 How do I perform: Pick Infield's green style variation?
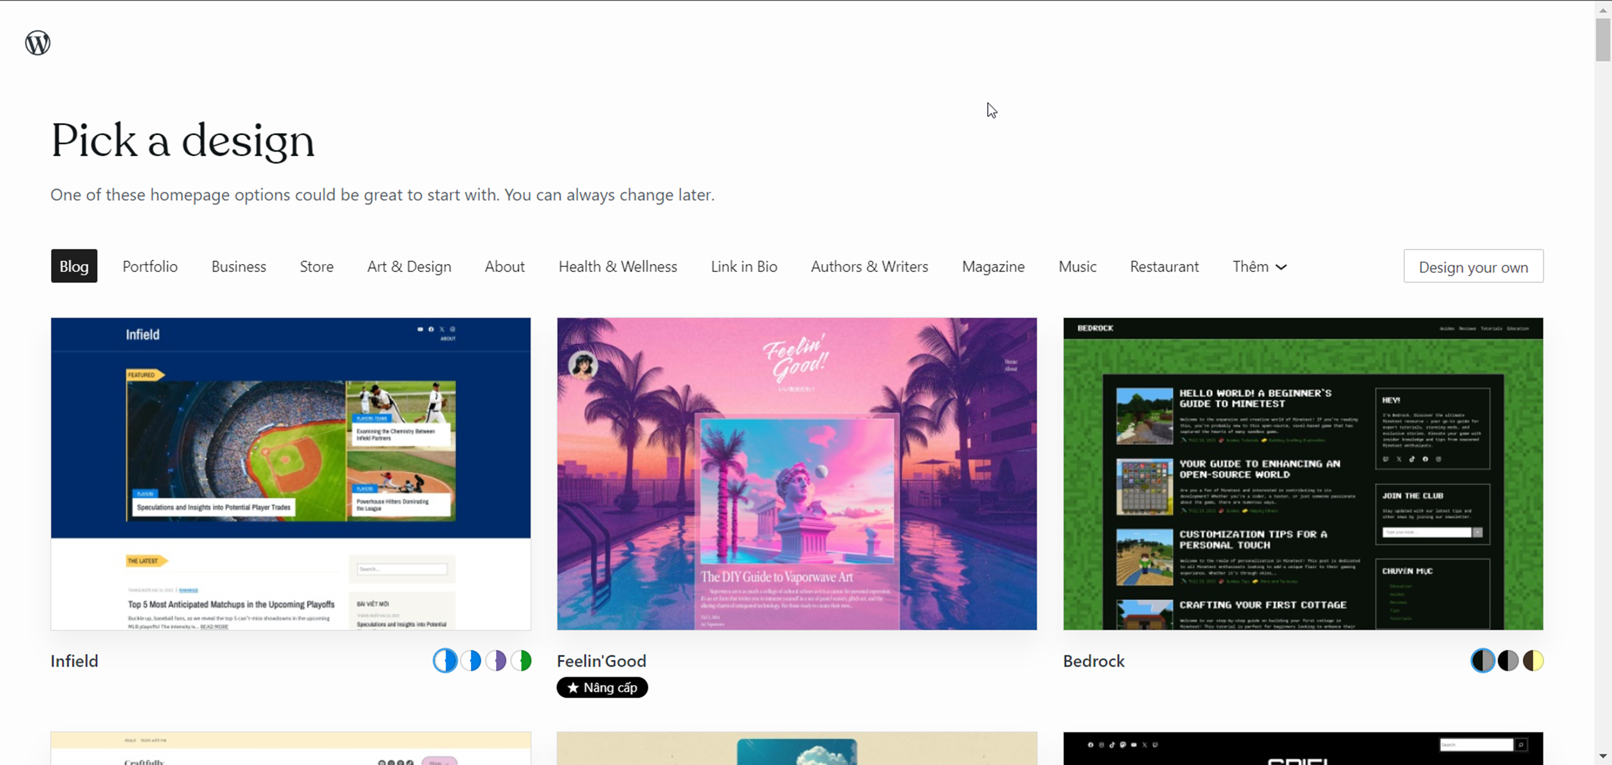[x=521, y=661]
